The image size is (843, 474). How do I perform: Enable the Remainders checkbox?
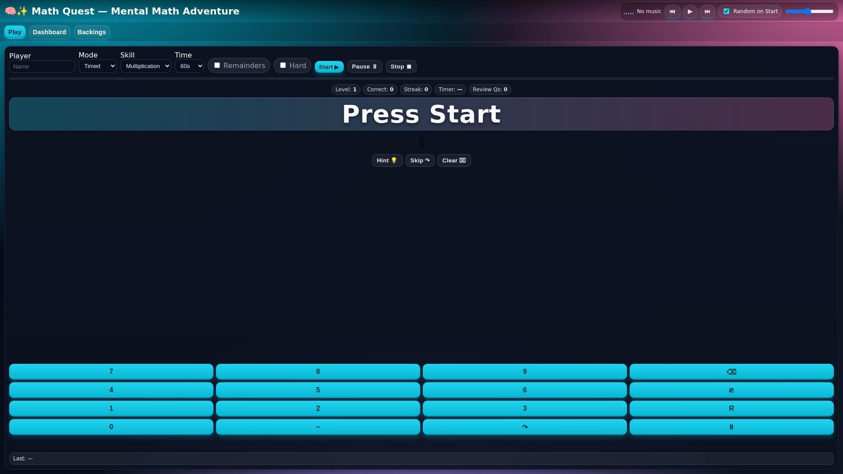coord(217,65)
